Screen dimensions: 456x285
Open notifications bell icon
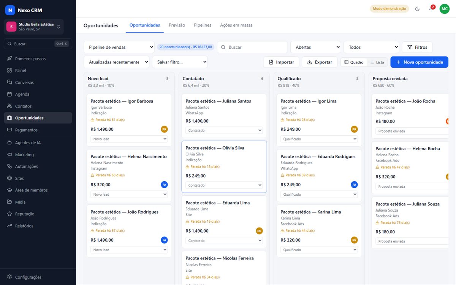(431, 9)
